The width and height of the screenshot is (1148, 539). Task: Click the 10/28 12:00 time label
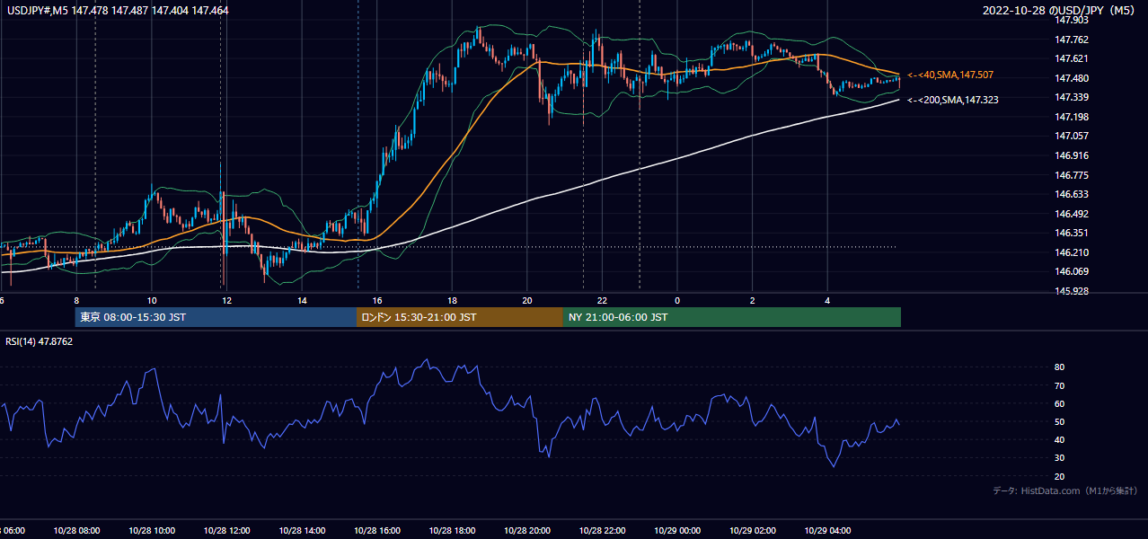pos(226,531)
